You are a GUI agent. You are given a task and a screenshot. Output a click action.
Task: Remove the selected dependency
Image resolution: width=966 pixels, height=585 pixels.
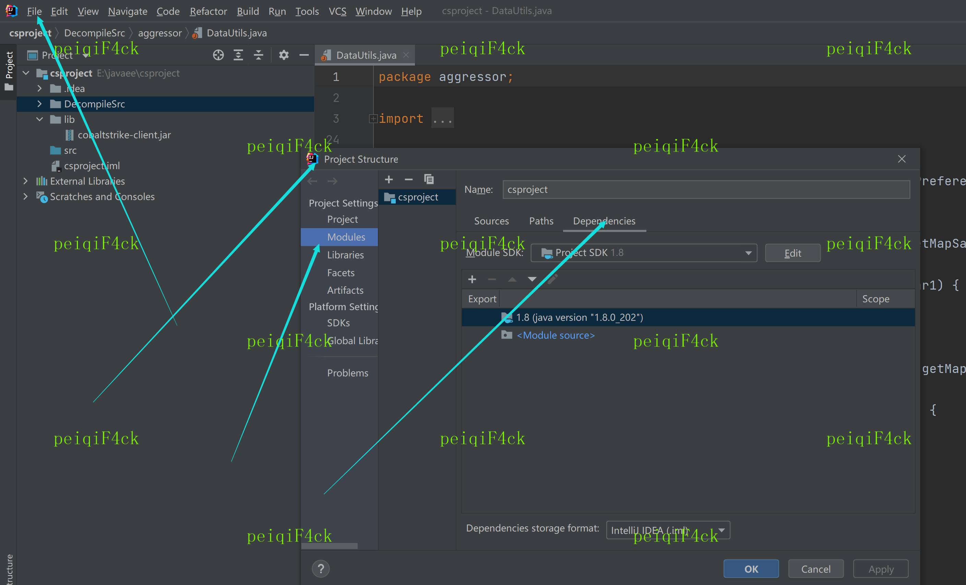492,279
